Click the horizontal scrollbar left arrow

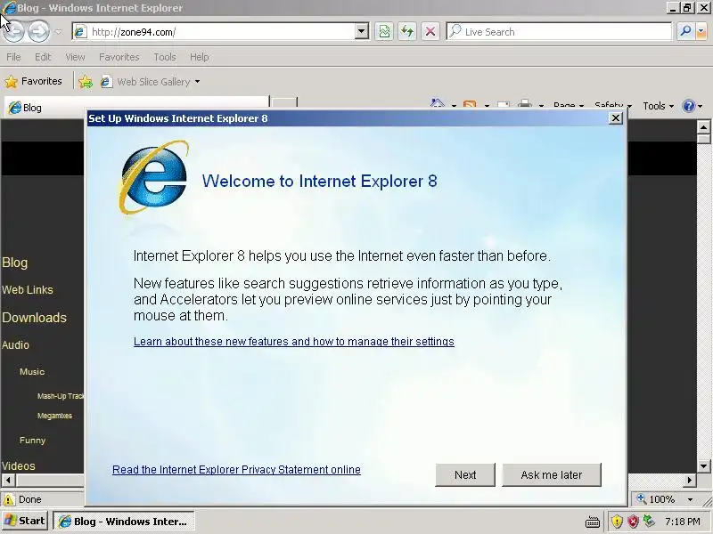pyautogui.click(x=8, y=480)
